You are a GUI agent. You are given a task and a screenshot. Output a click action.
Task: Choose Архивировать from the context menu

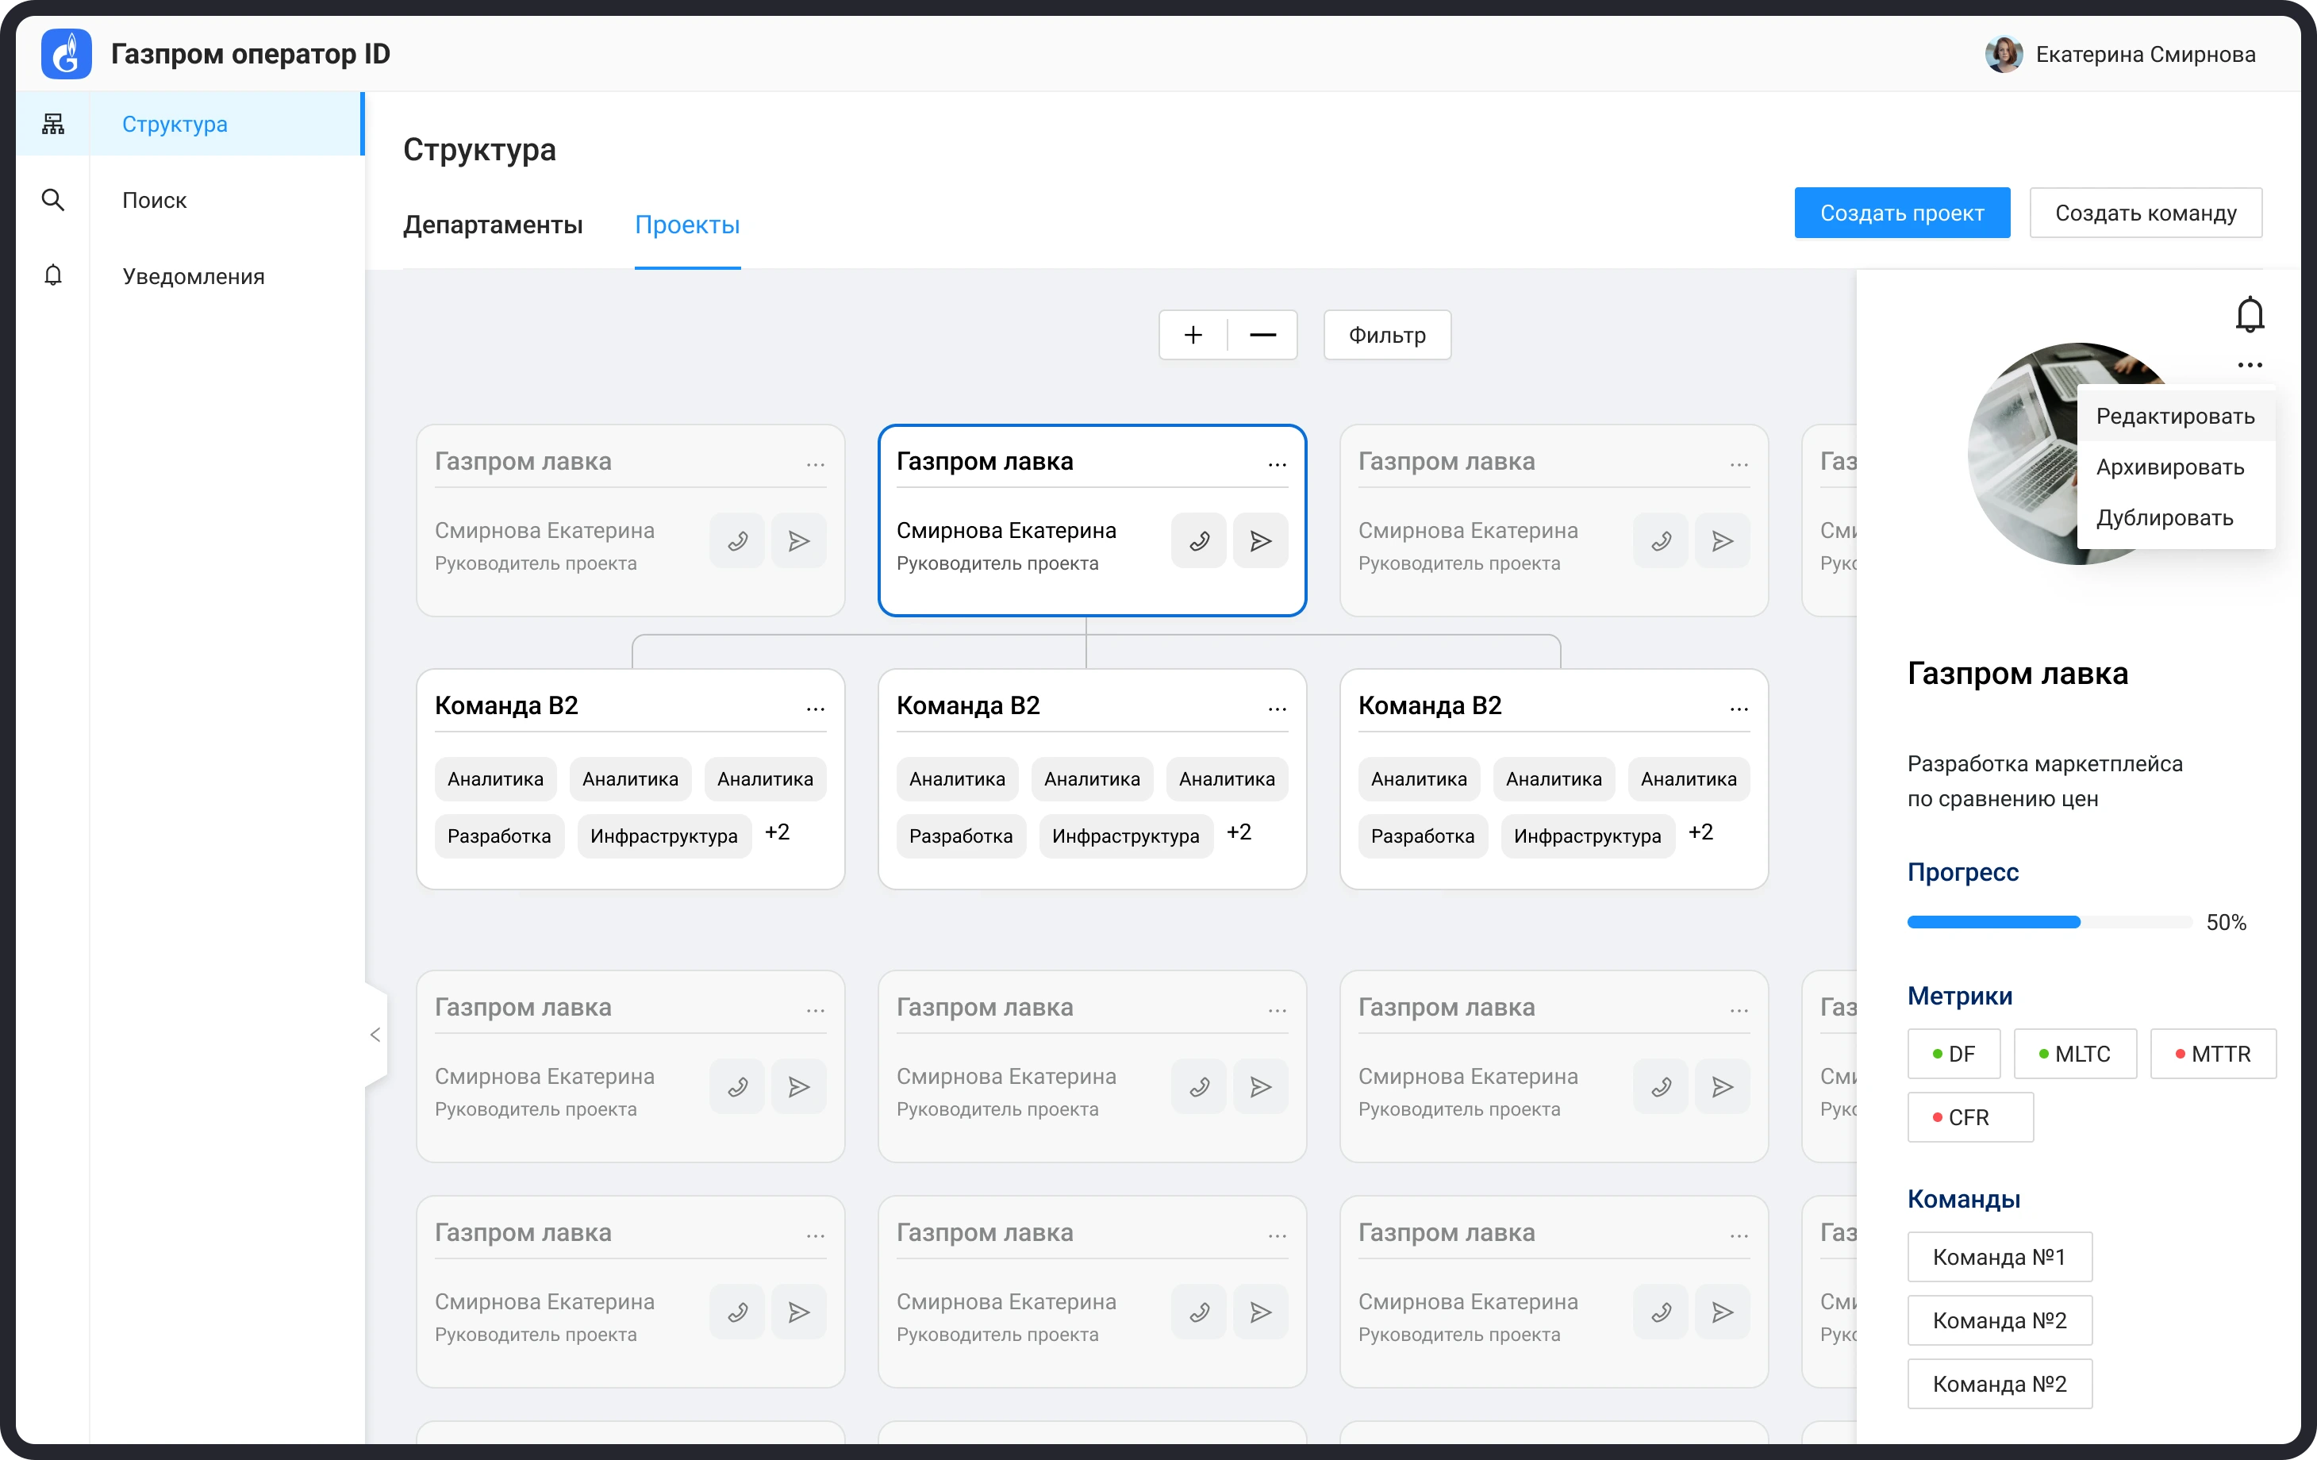(2176, 467)
